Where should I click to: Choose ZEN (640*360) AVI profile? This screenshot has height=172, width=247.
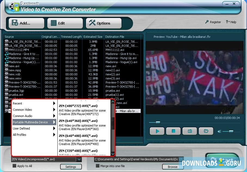84,125
